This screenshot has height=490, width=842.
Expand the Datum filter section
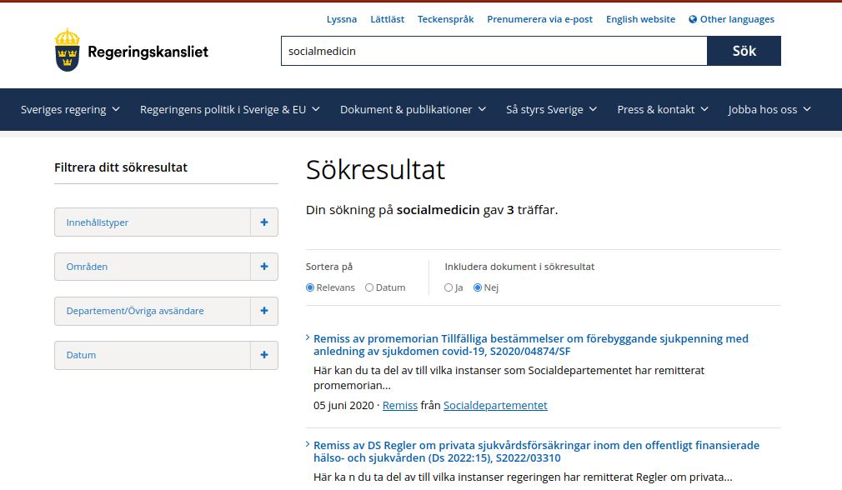tap(264, 355)
